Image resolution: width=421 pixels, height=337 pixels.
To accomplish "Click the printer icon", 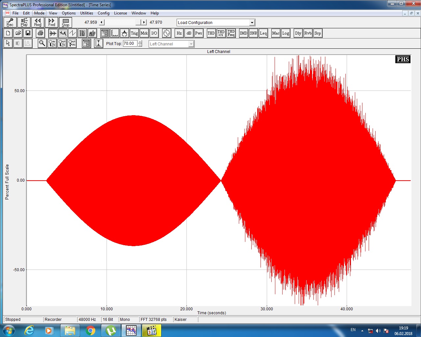I will coord(40,33).
